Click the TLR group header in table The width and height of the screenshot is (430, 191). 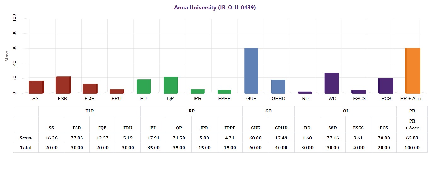point(90,111)
